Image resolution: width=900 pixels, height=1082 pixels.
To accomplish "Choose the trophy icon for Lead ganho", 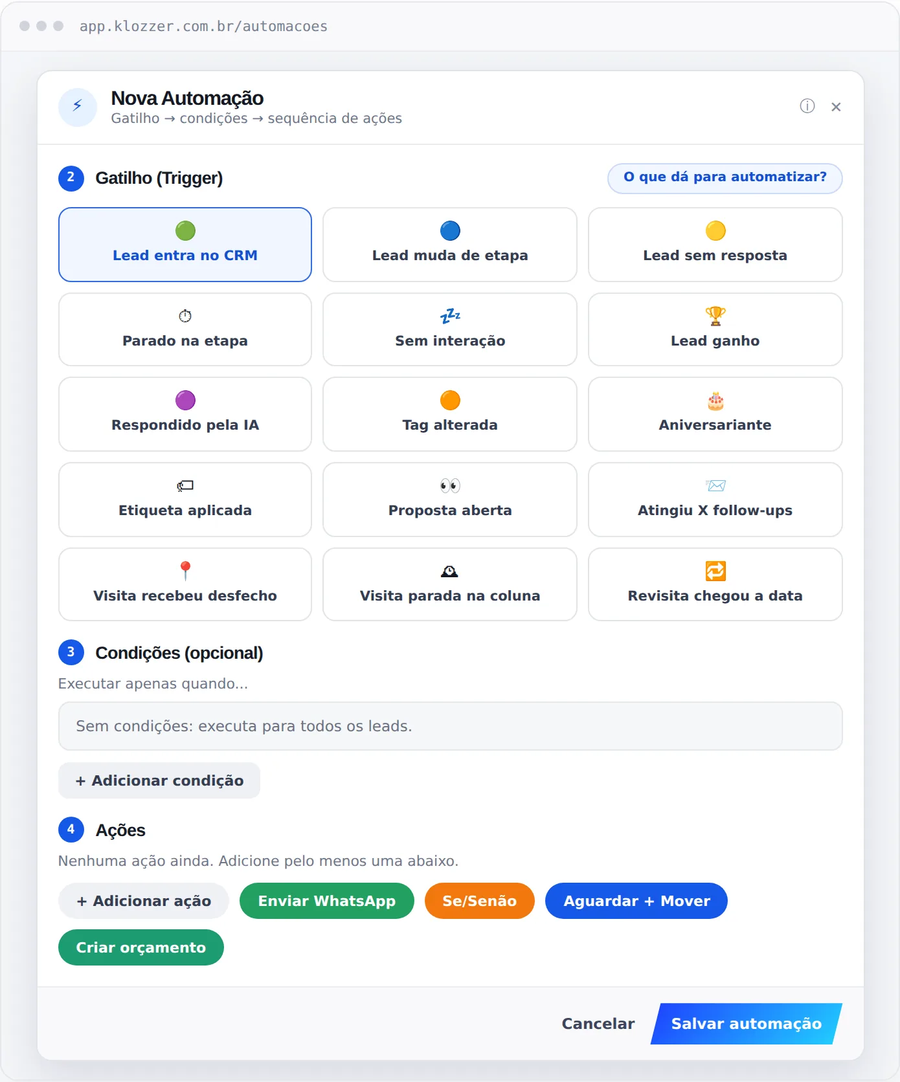I will (x=715, y=316).
